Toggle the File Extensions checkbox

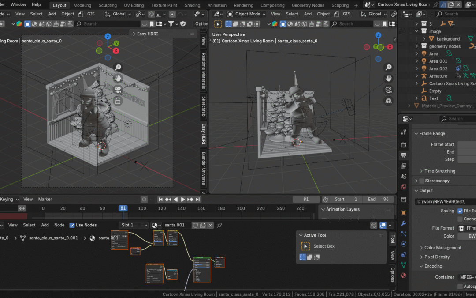point(460,211)
